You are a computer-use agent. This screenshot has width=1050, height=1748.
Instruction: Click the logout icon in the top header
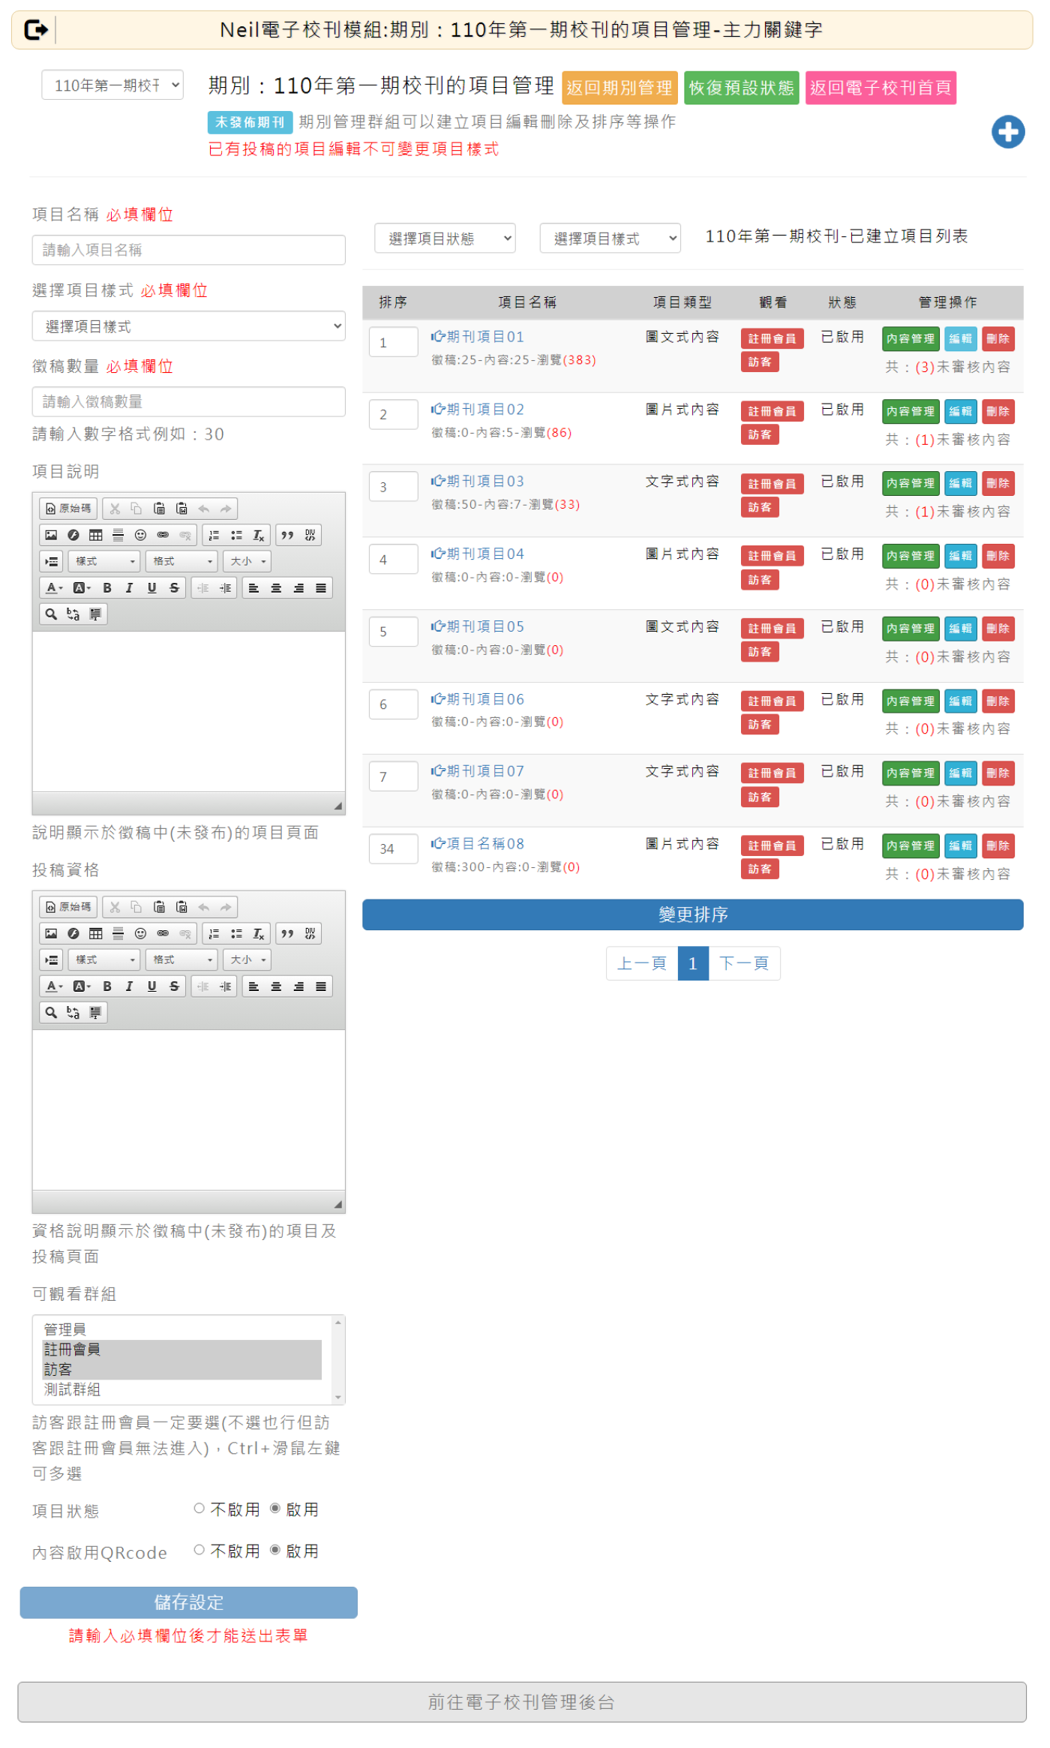pos(36,30)
